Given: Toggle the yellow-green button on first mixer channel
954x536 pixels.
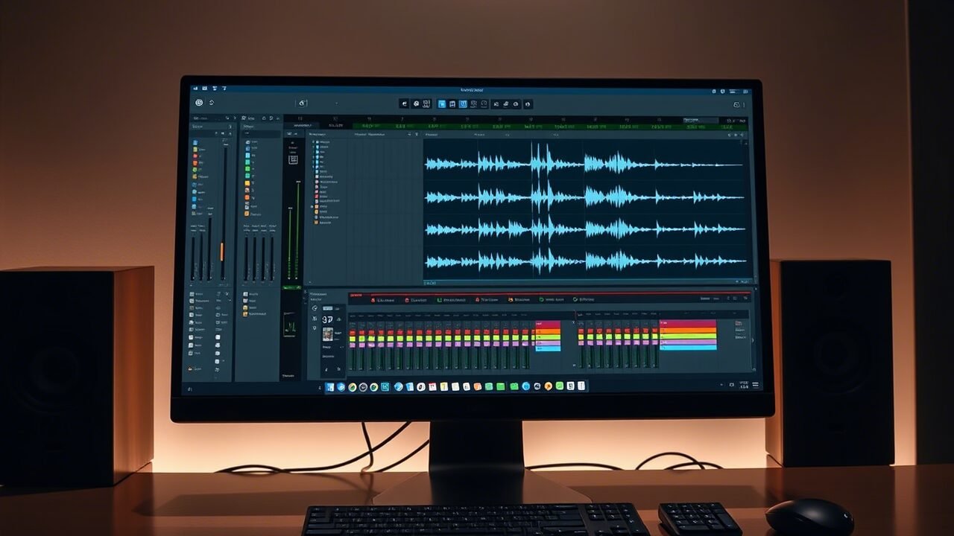Looking at the screenshot, I should point(353,339).
